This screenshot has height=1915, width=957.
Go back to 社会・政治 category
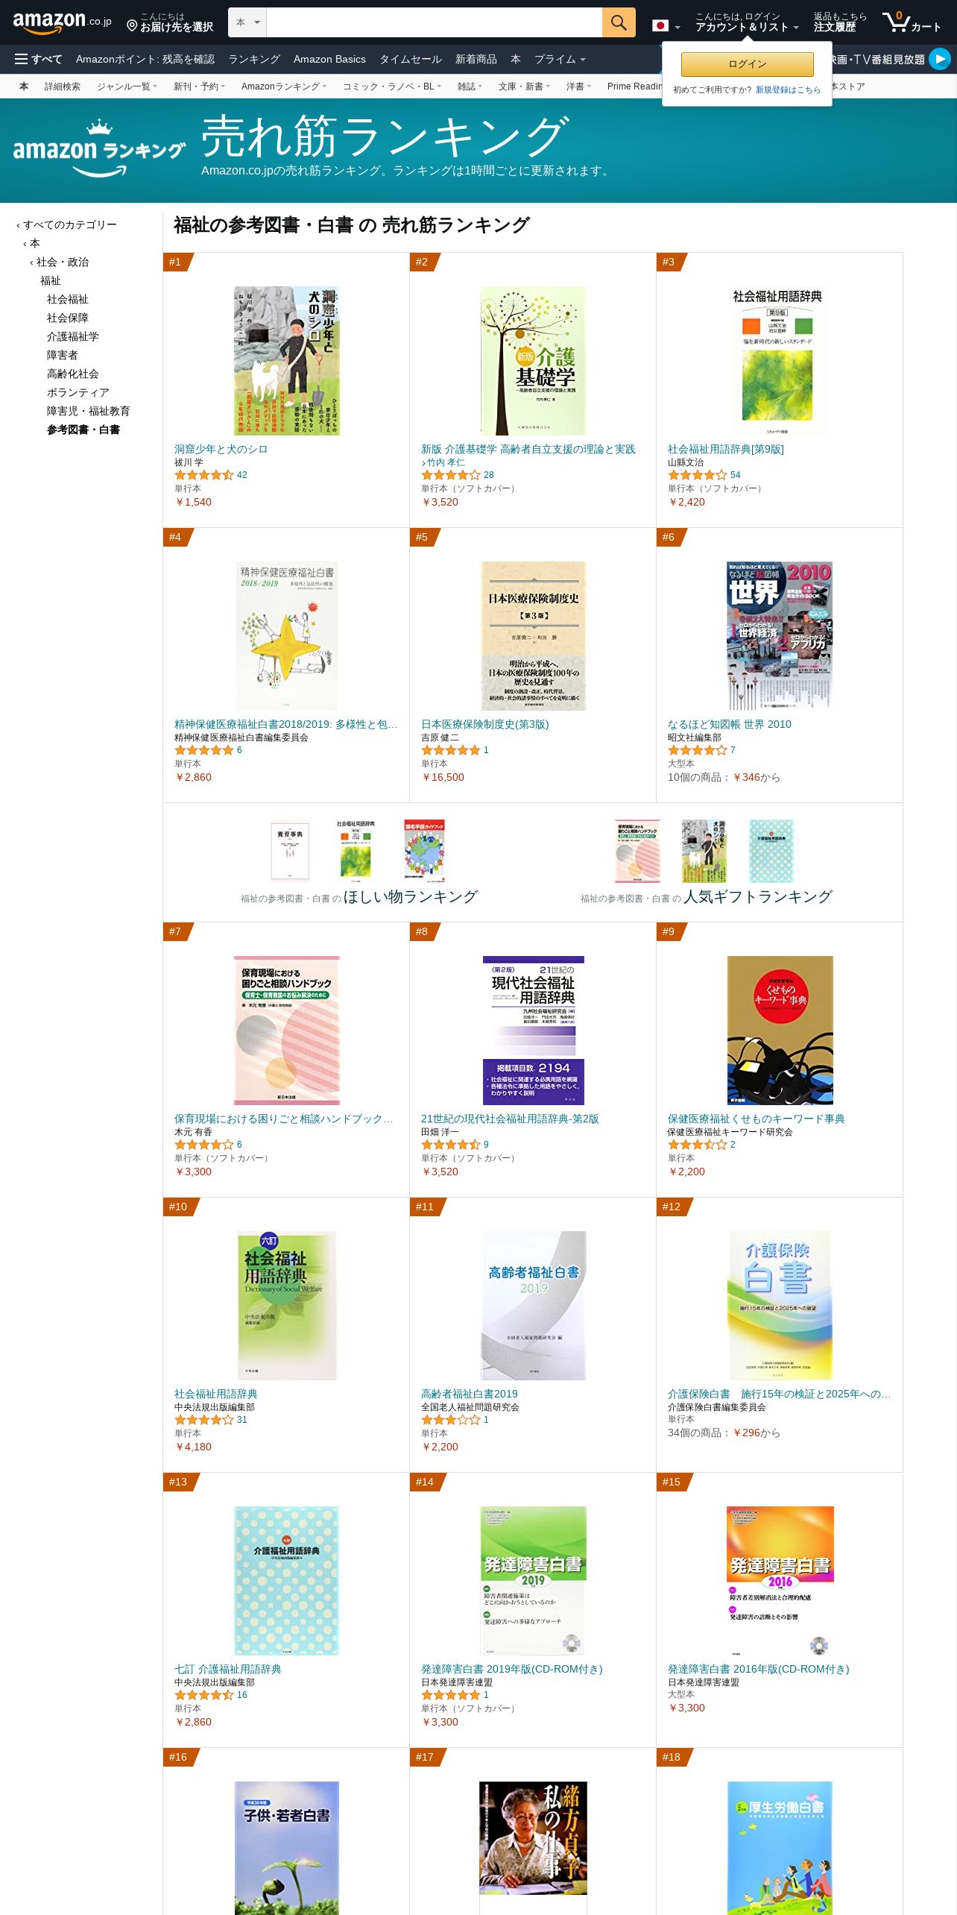63,262
